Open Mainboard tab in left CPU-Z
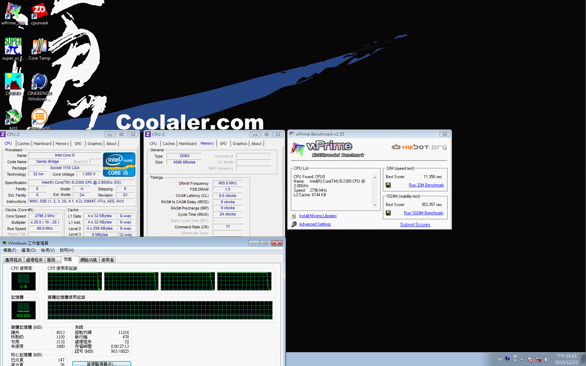The image size is (586, 366). pos(43,144)
